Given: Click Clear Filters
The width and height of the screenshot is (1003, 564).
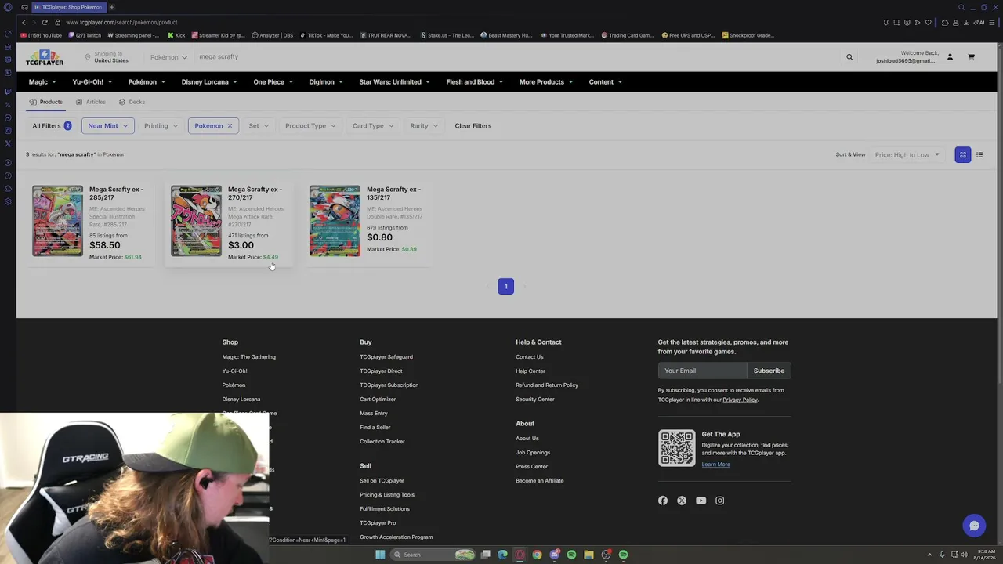Looking at the screenshot, I should pos(473,125).
